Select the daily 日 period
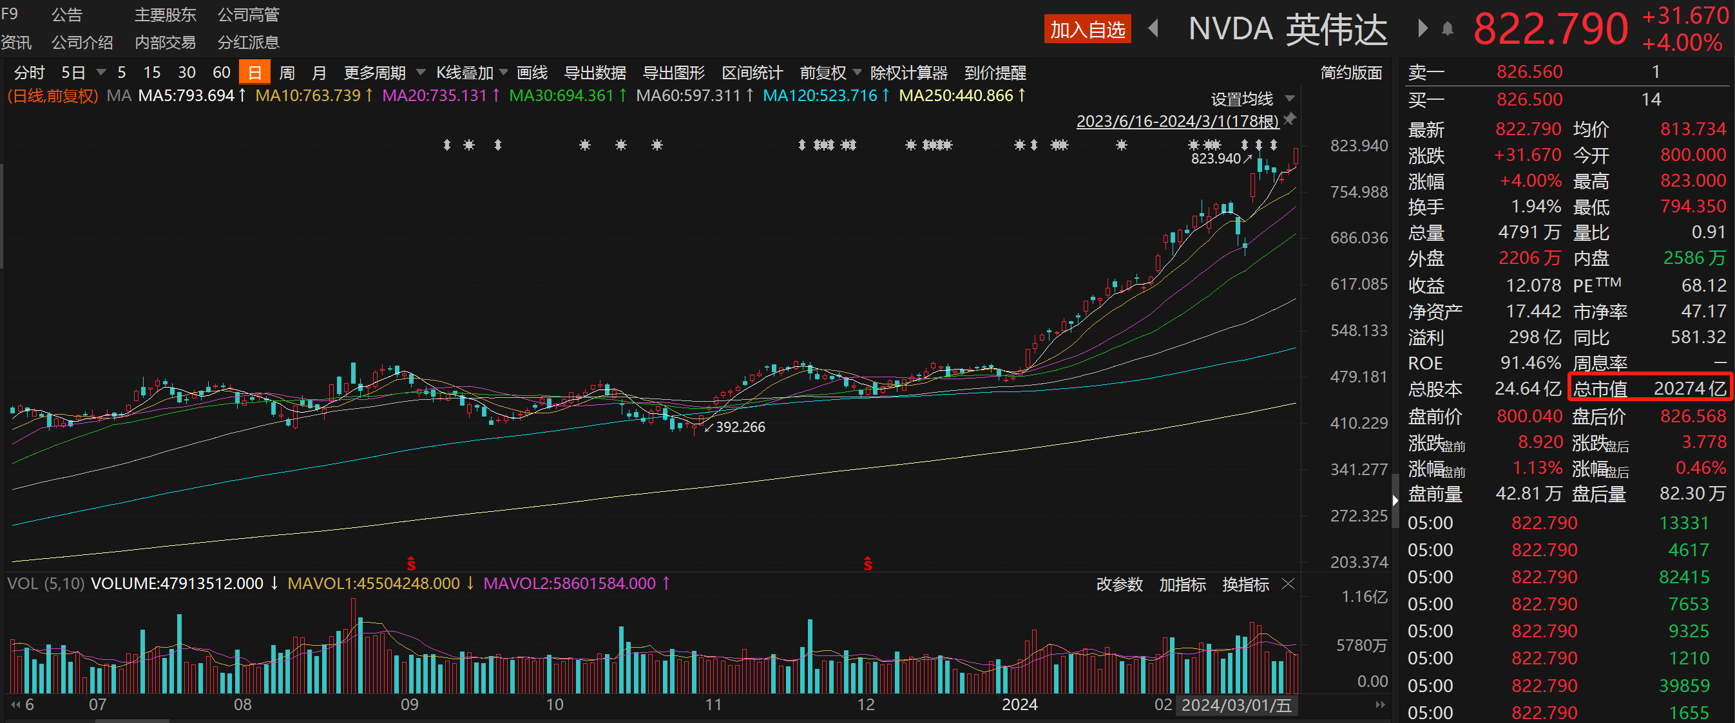Screen dimensions: 1735x723 pyautogui.click(x=254, y=72)
